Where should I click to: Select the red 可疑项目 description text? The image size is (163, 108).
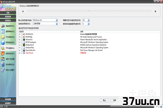coord(83,53)
